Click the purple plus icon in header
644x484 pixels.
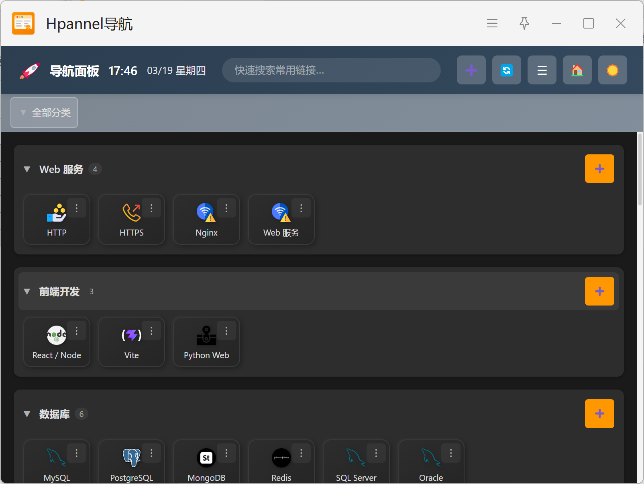pos(471,70)
